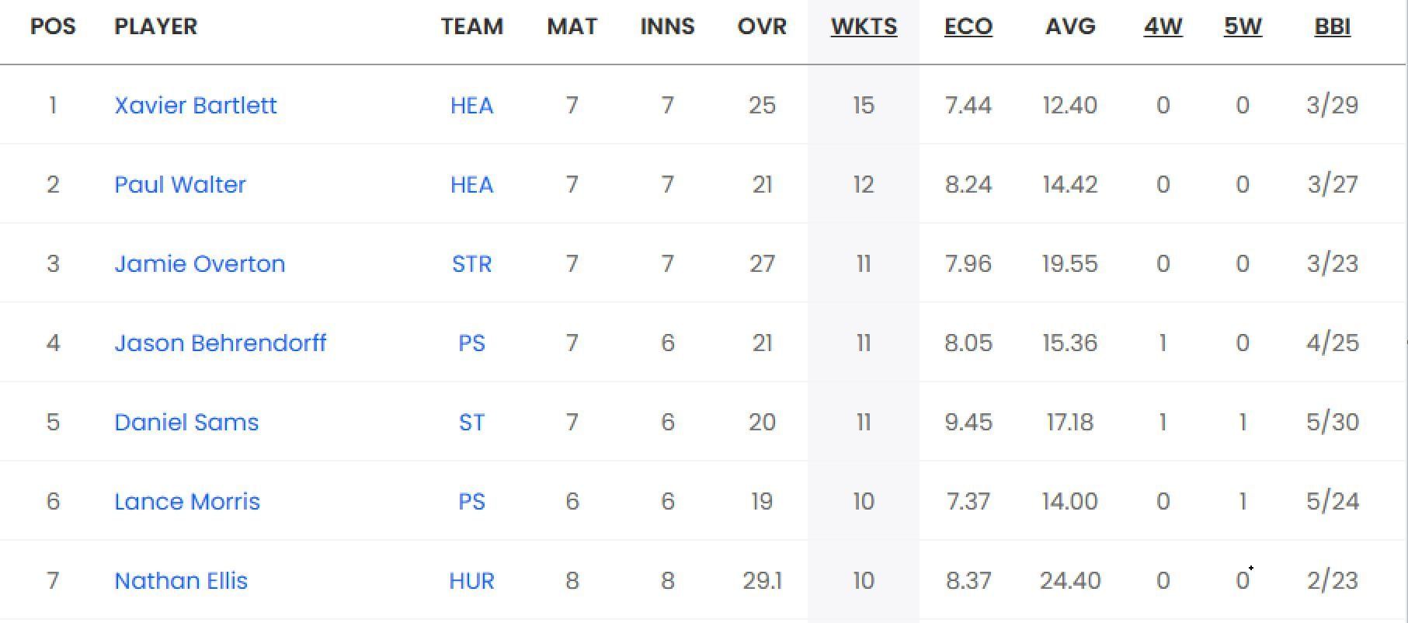Click on Nathan Ellis's name

coord(180,580)
